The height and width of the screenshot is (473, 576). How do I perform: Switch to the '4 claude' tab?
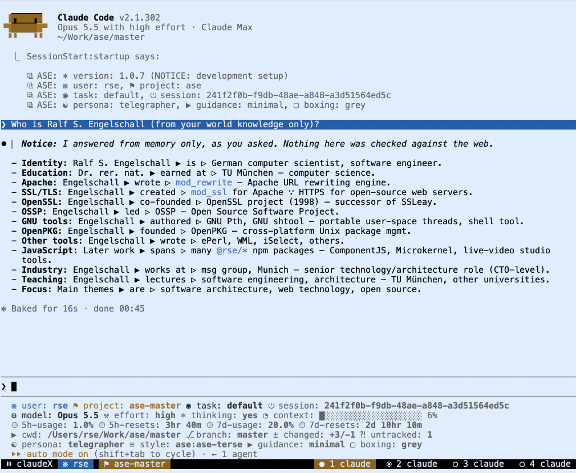pos(545,464)
